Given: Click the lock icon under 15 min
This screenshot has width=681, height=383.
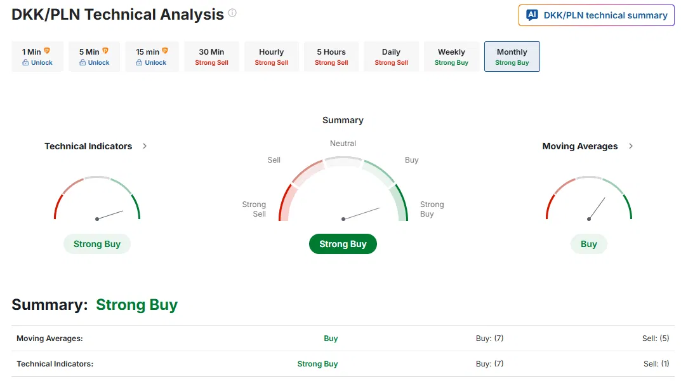Looking at the screenshot, I should pos(139,63).
